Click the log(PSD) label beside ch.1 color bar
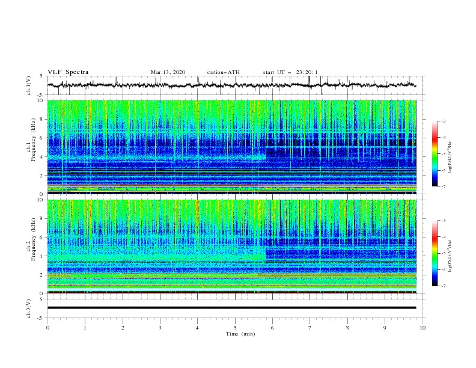476x368 pixels. [x=450, y=157]
